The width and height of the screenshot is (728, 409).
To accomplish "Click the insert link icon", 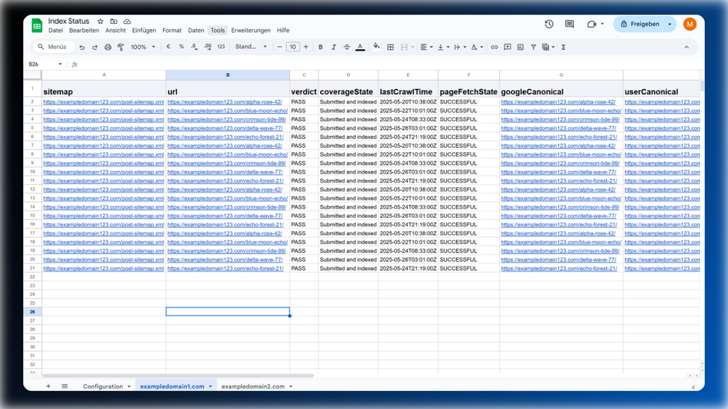I will tap(495, 47).
